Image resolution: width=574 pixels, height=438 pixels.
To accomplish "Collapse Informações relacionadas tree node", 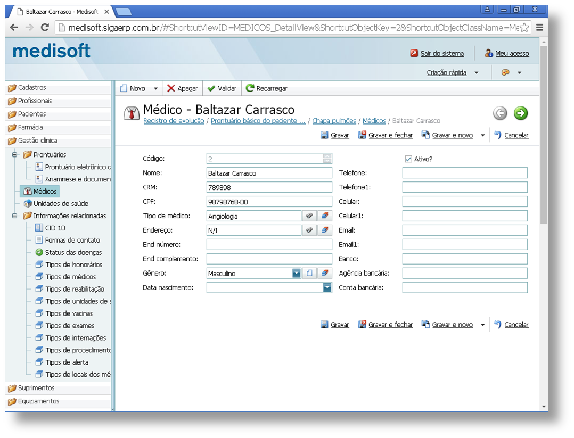I will (15, 216).
